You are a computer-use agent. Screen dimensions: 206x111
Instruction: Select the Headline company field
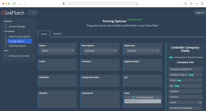coord(185,91)
